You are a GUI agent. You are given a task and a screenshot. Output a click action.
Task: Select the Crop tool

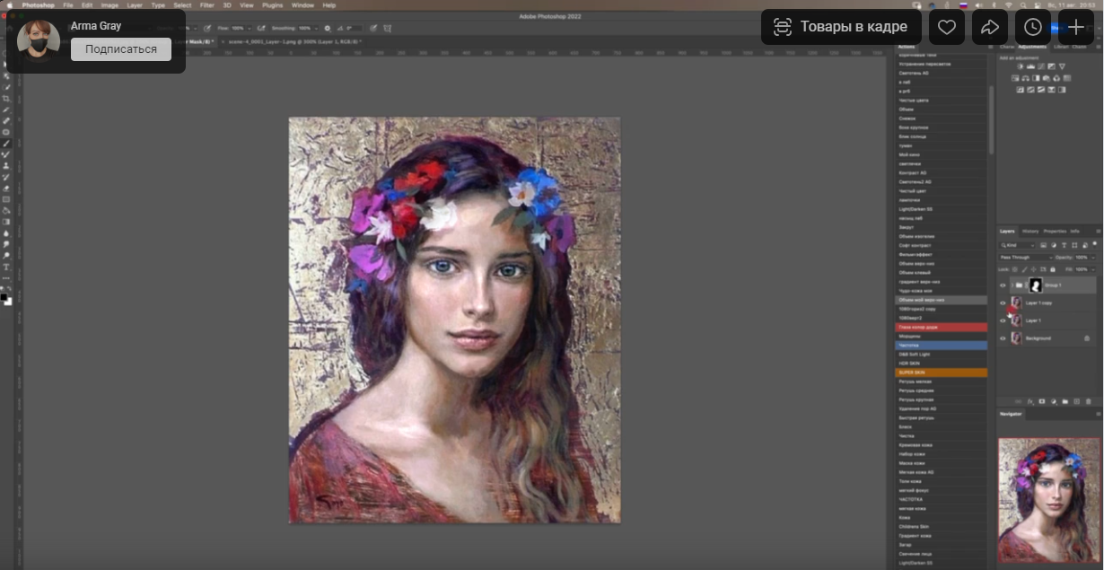(x=6, y=98)
